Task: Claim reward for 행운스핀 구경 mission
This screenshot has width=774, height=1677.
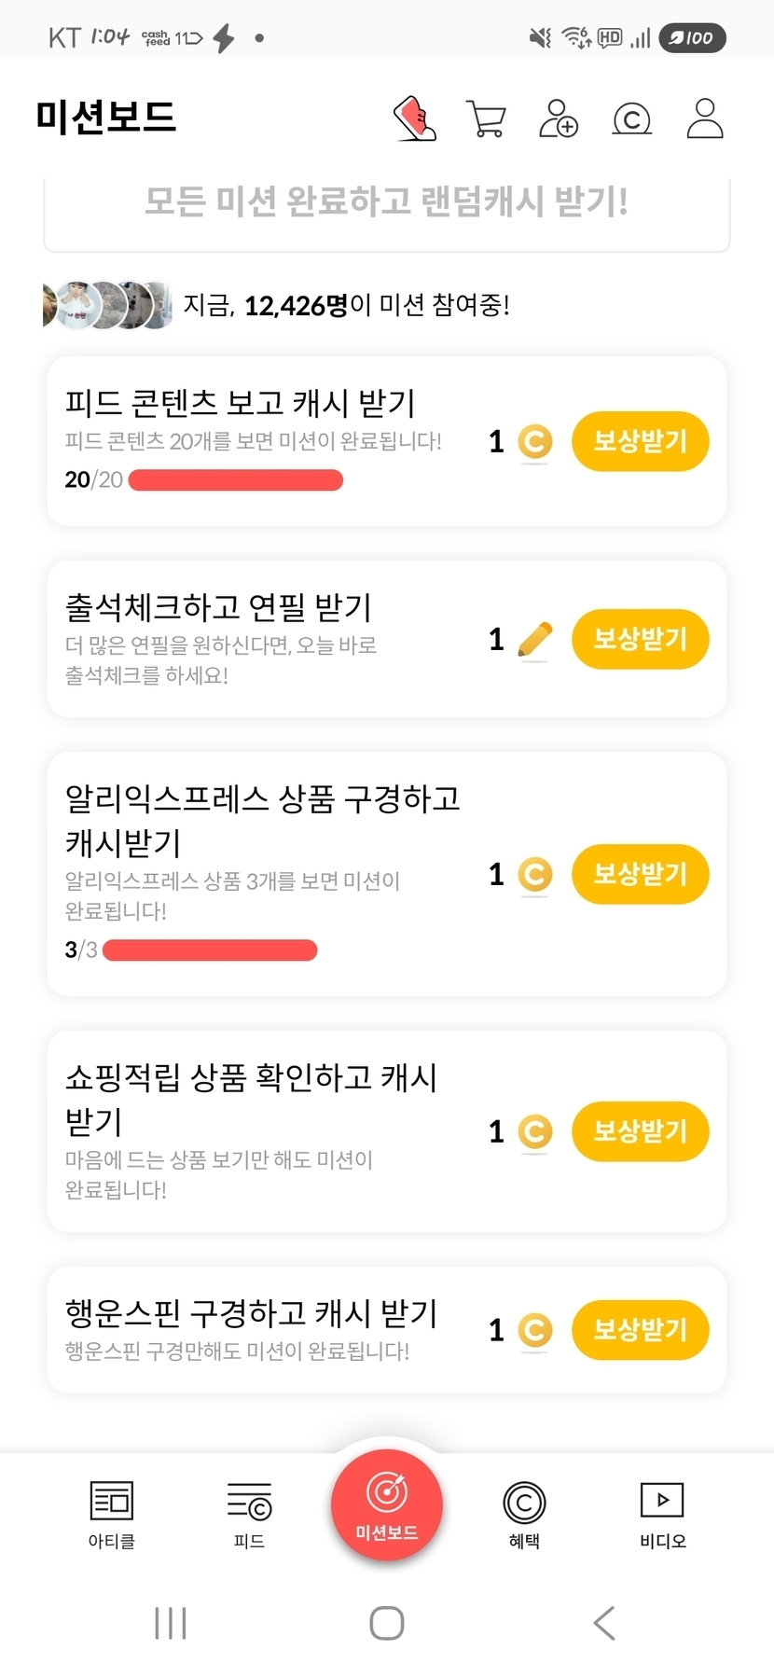Action: 640,1329
